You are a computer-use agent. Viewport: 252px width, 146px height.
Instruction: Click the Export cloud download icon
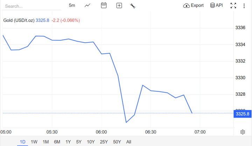coord(187,6)
